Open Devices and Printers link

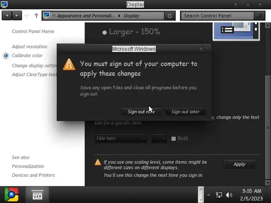coord(33,175)
